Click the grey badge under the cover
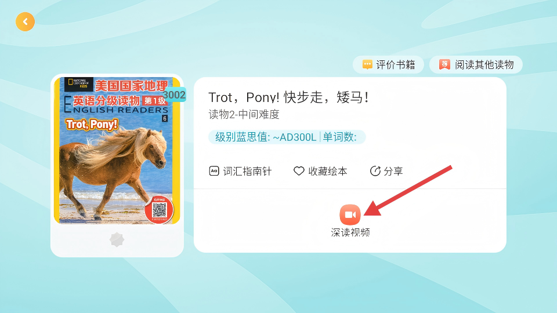This screenshot has height=313, width=557. [x=117, y=240]
